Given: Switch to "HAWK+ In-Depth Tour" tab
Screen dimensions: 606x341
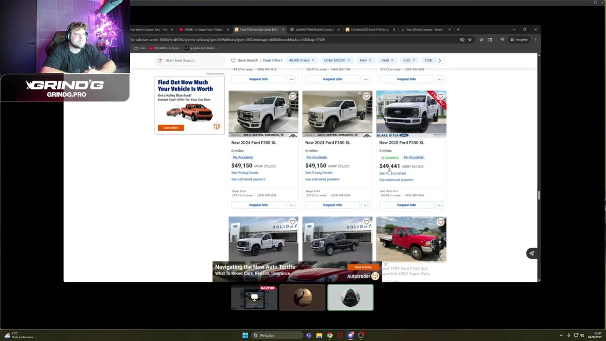Looking at the screenshot, I should click(203, 29).
